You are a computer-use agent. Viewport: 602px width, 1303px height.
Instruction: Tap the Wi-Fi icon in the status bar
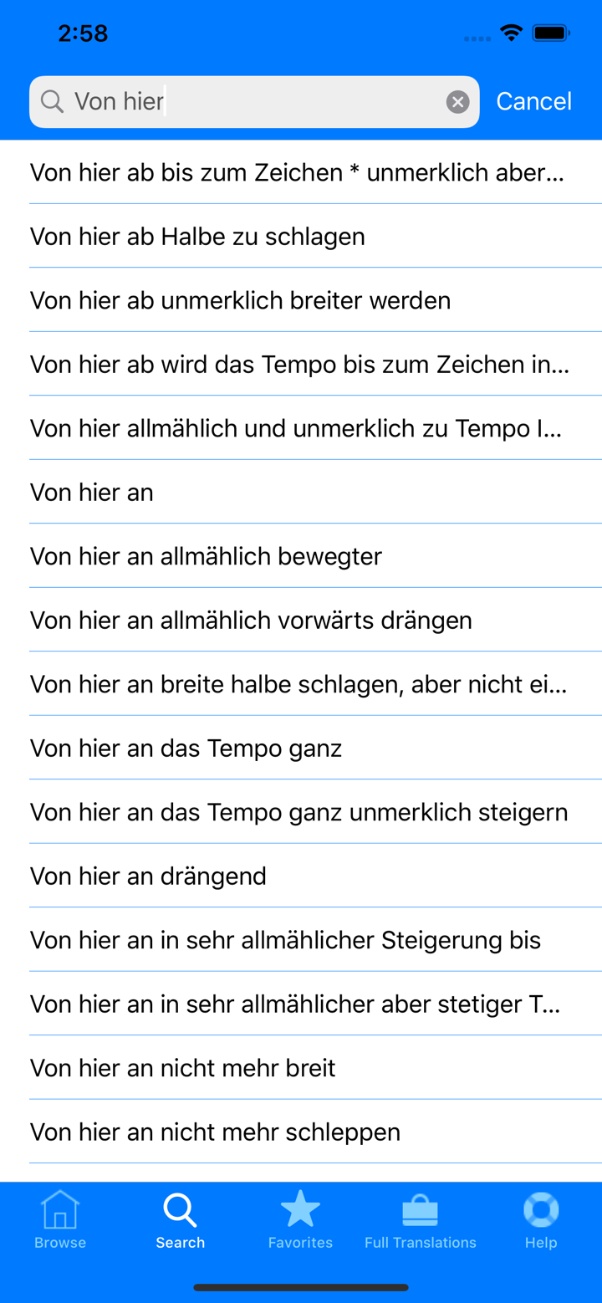point(513,33)
